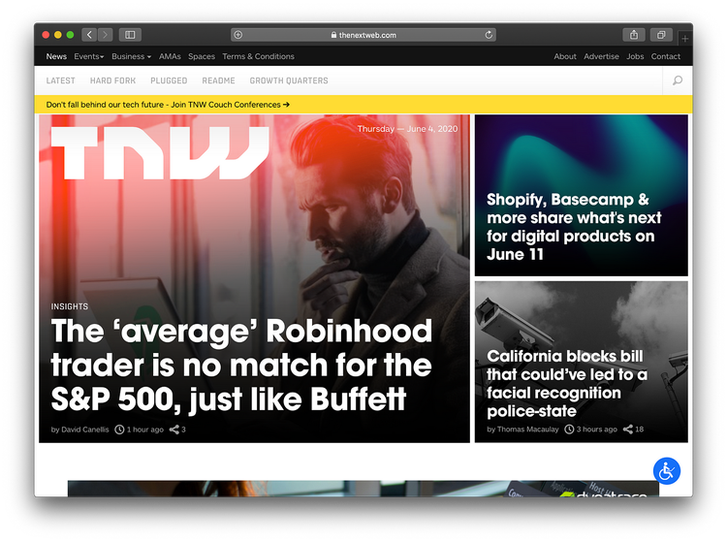Click the INSIGHTS category label
This screenshot has height=542, width=727.
pos(70,306)
